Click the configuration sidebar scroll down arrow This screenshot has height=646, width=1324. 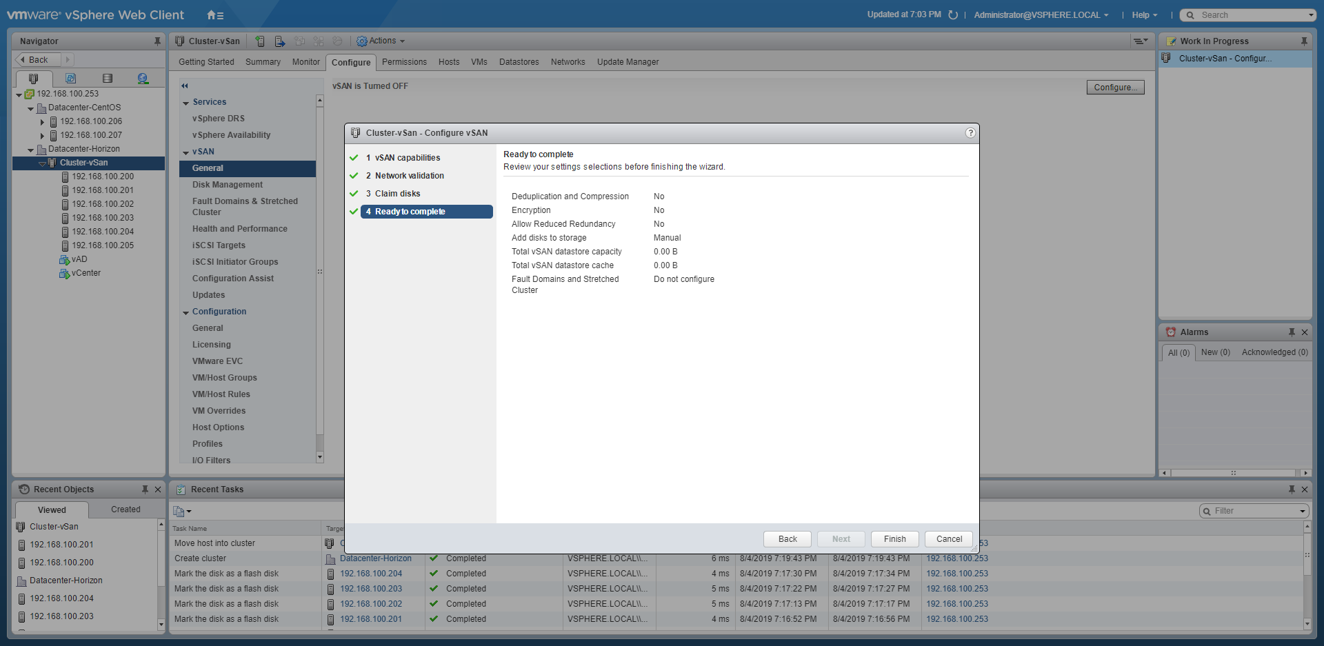coord(319,456)
